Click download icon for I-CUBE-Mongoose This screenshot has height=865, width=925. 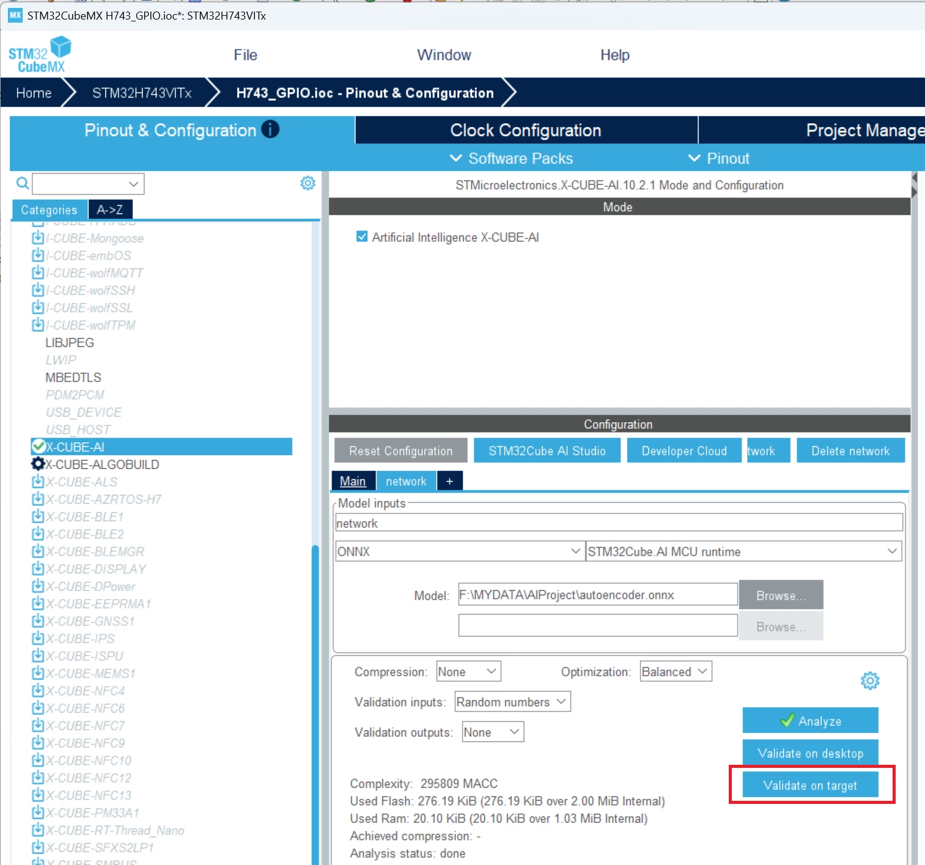38,238
